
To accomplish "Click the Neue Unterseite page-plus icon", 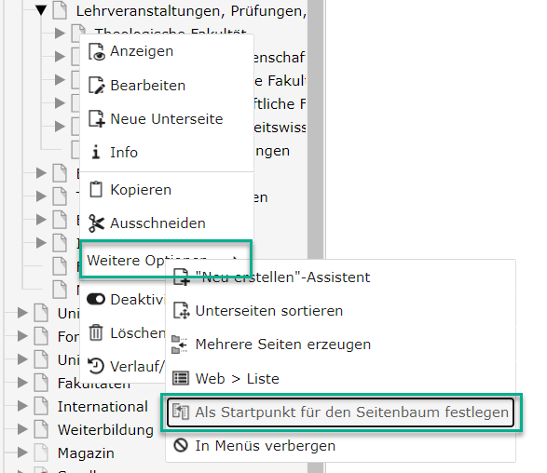I will (96, 119).
